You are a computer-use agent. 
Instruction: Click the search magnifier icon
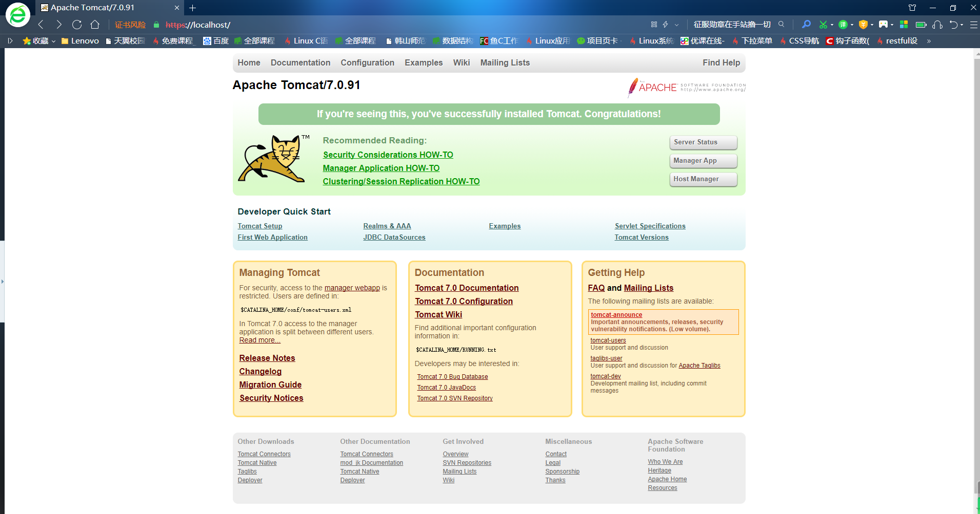[x=781, y=24]
